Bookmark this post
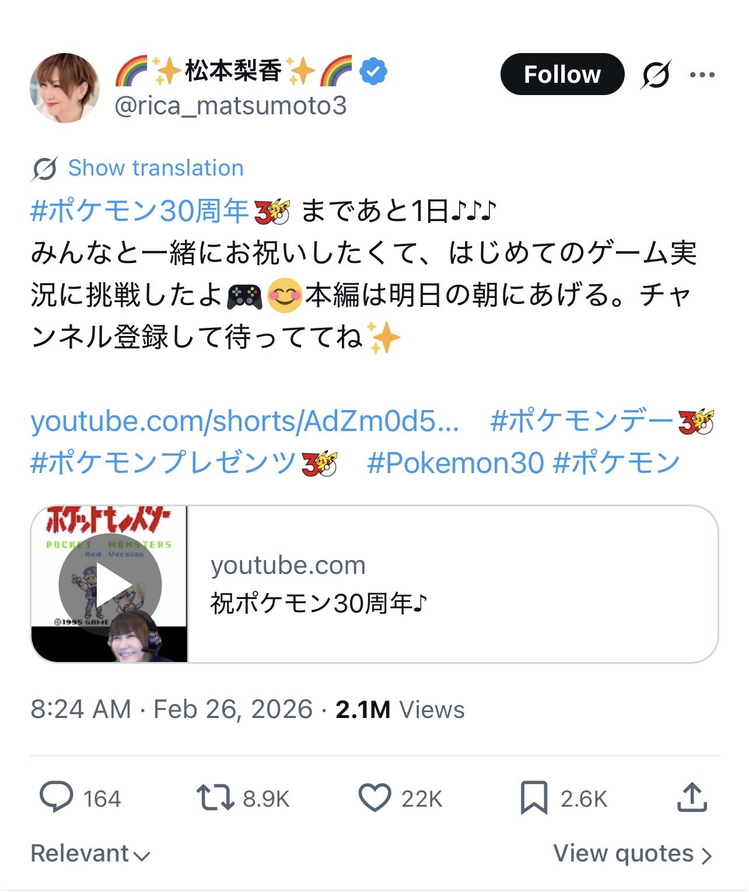The image size is (749, 893). tap(533, 797)
